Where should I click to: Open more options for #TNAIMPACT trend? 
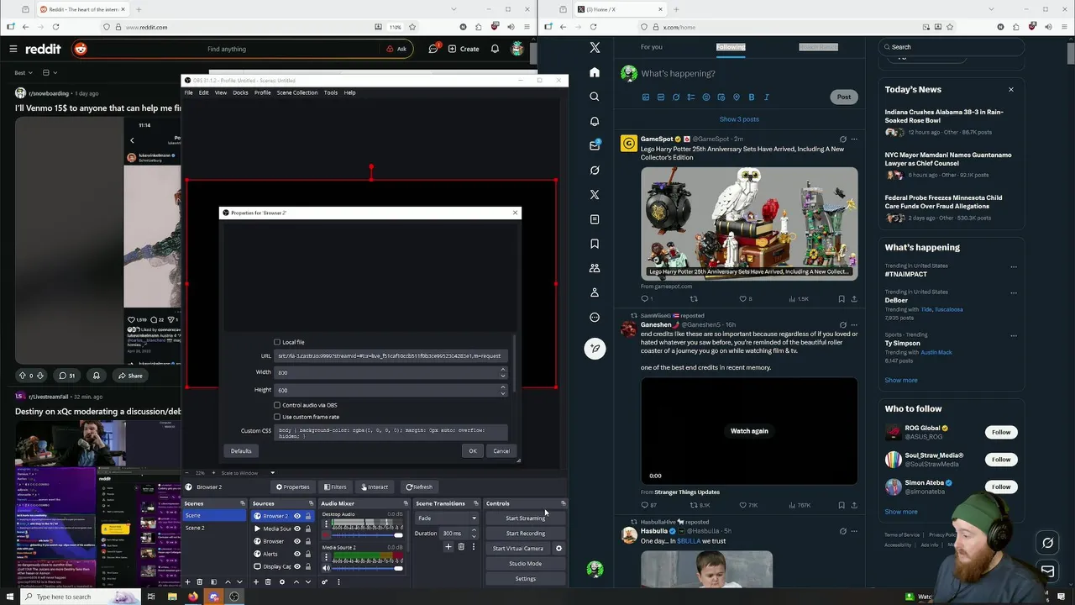(1014, 267)
